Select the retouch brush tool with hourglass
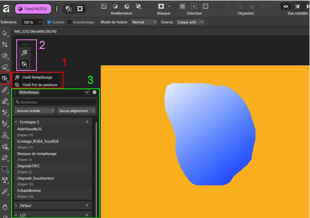This screenshot has width=310, height=218. pos(5,124)
